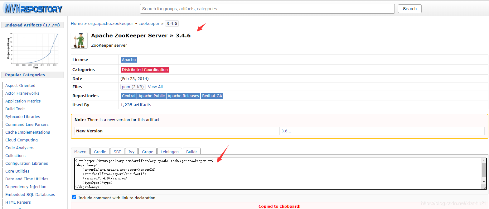Open the HTML Parsers category

(18, 202)
